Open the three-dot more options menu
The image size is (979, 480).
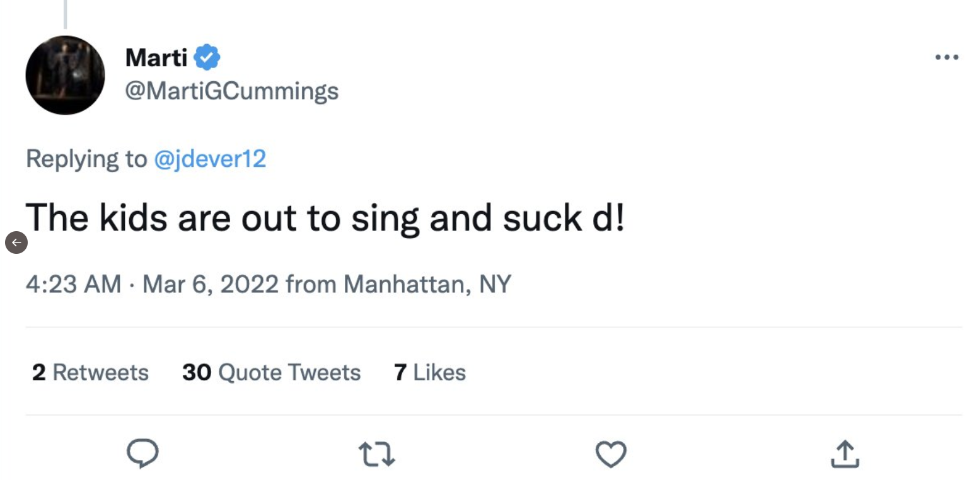pos(946,57)
